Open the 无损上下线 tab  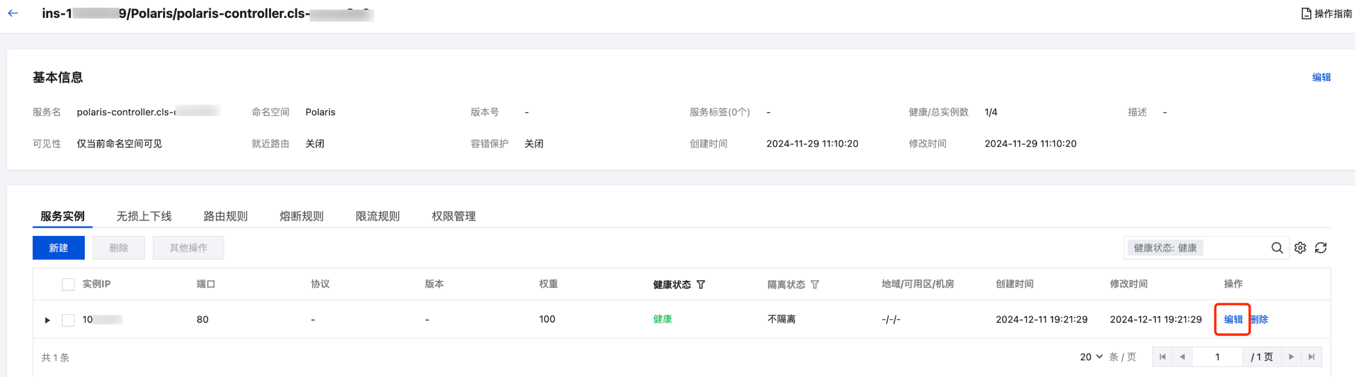(x=144, y=216)
